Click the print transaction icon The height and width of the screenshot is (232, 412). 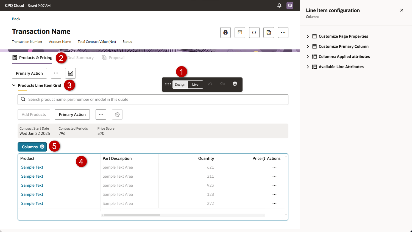[225, 32]
